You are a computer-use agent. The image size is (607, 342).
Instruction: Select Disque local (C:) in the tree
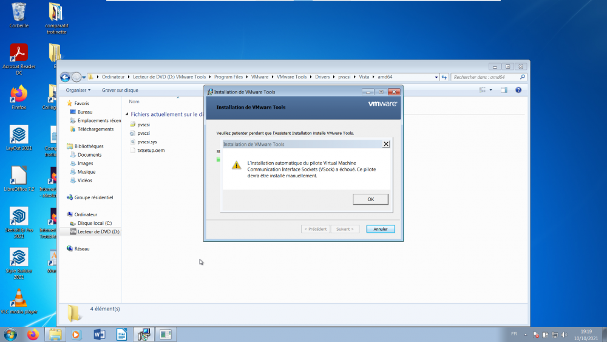(x=91, y=223)
